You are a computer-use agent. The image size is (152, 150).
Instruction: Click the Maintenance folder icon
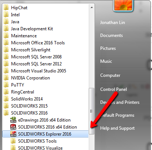[6, 35]
